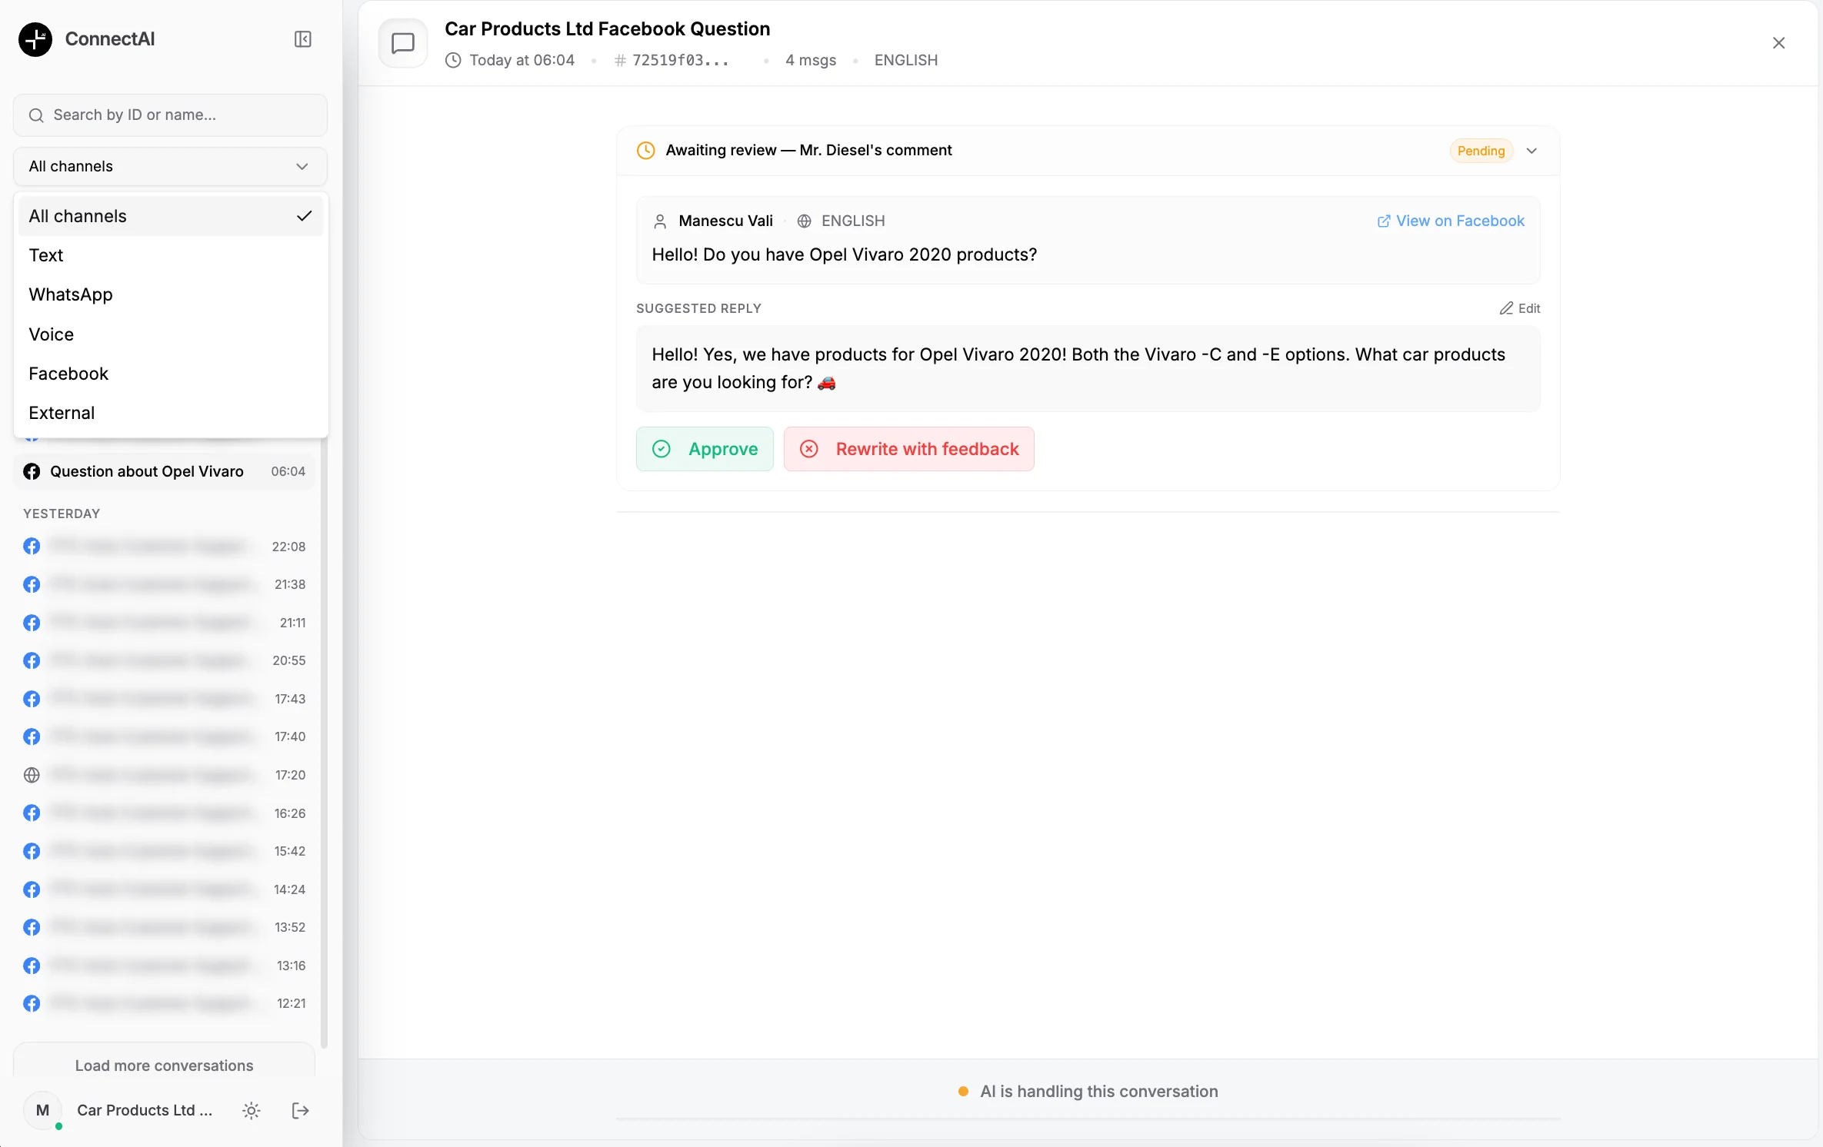This screenshot has width=1823, height=1147.
Task: Open the 22:08 conversation from yesterday
Action: tap(165, 547)
